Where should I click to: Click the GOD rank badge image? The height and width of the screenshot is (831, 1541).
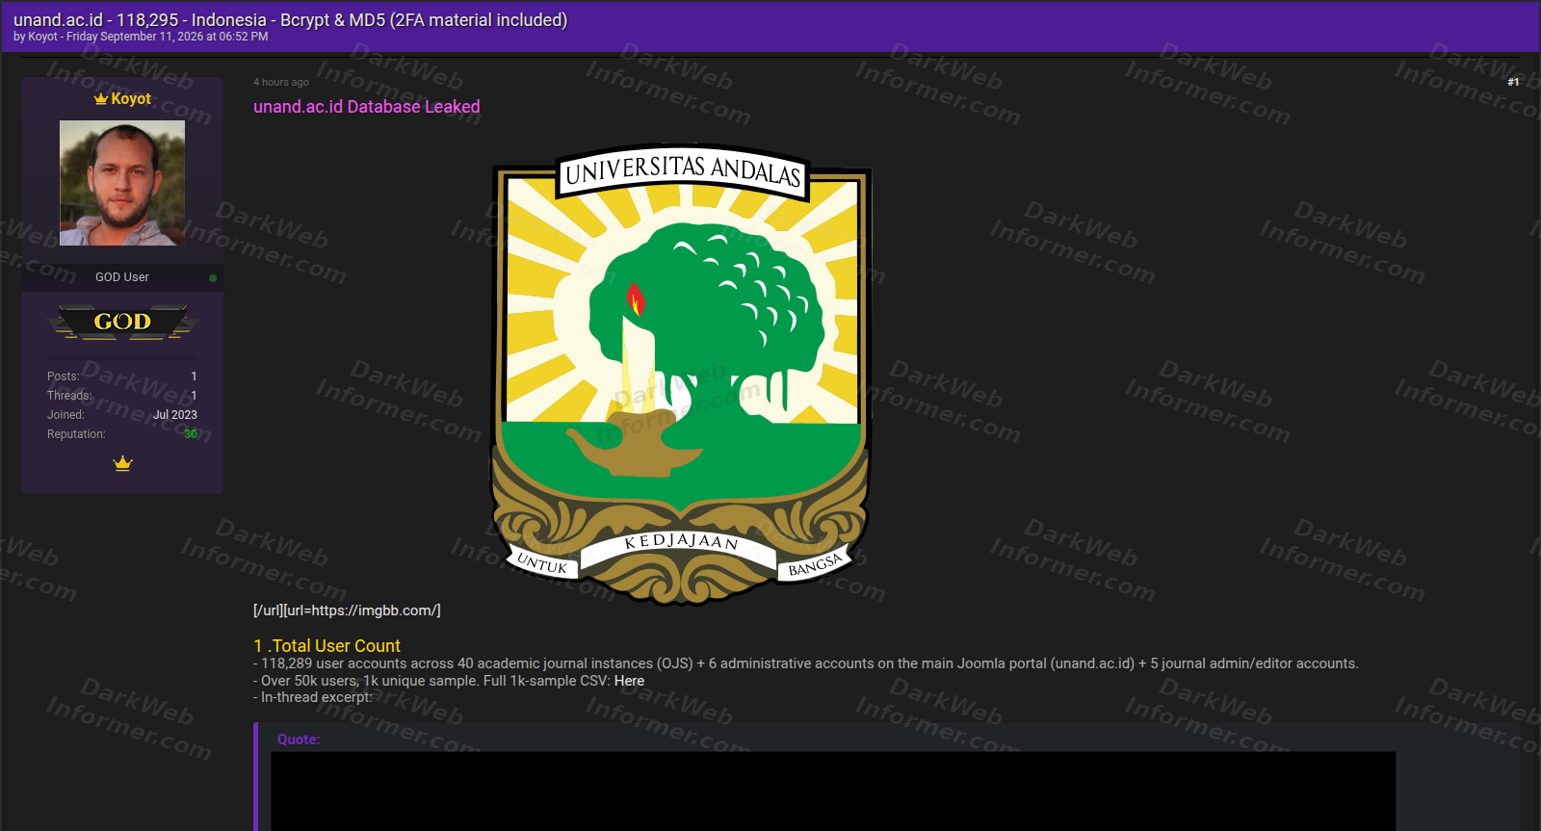122,322
